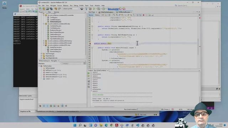Screen dimensions: 228x128
Task: Switch to the Start Page tab
Action: (92, 12)
